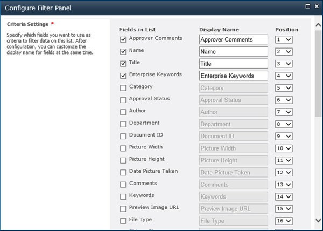Open the File Type position dropdown
The height and width of the screenshot is (231, 323).
pos(283,221)
